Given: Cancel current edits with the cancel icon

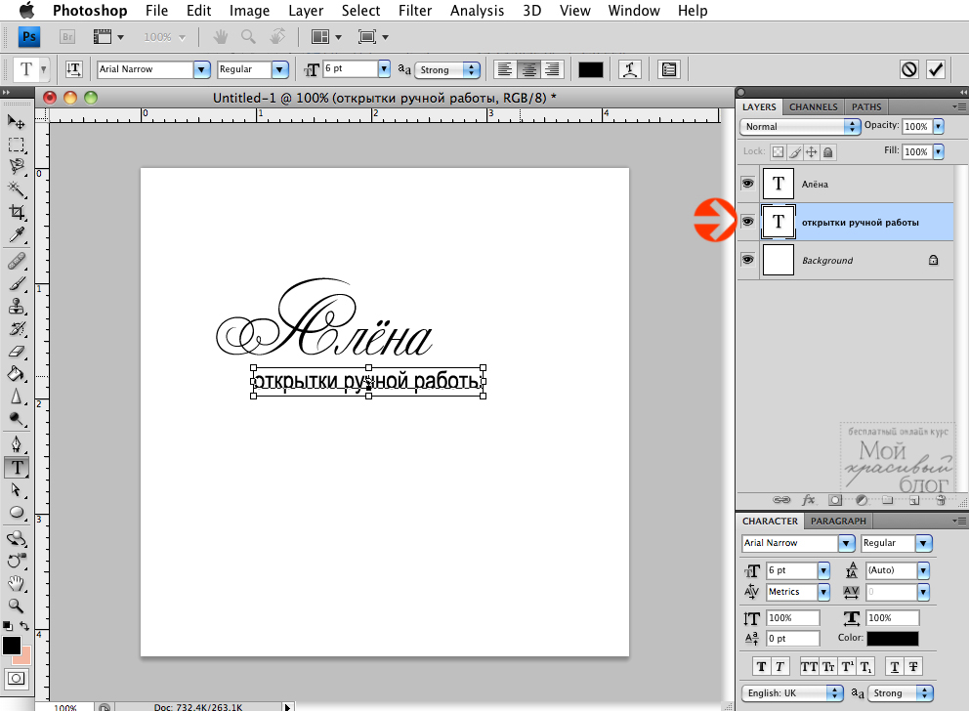Looking at the screenshot, I should tap(909, 69).
